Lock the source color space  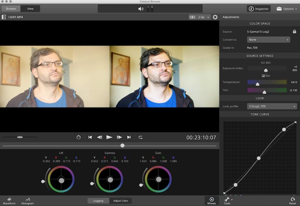click(x=295, y=31)
